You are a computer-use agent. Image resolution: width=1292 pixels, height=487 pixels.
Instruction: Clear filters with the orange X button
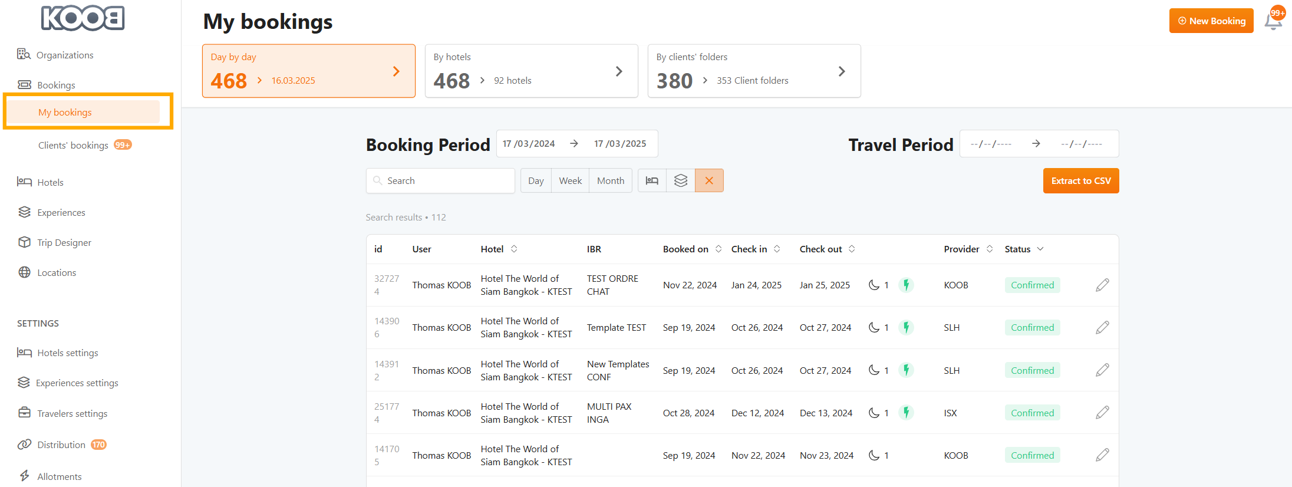(709, 180)
